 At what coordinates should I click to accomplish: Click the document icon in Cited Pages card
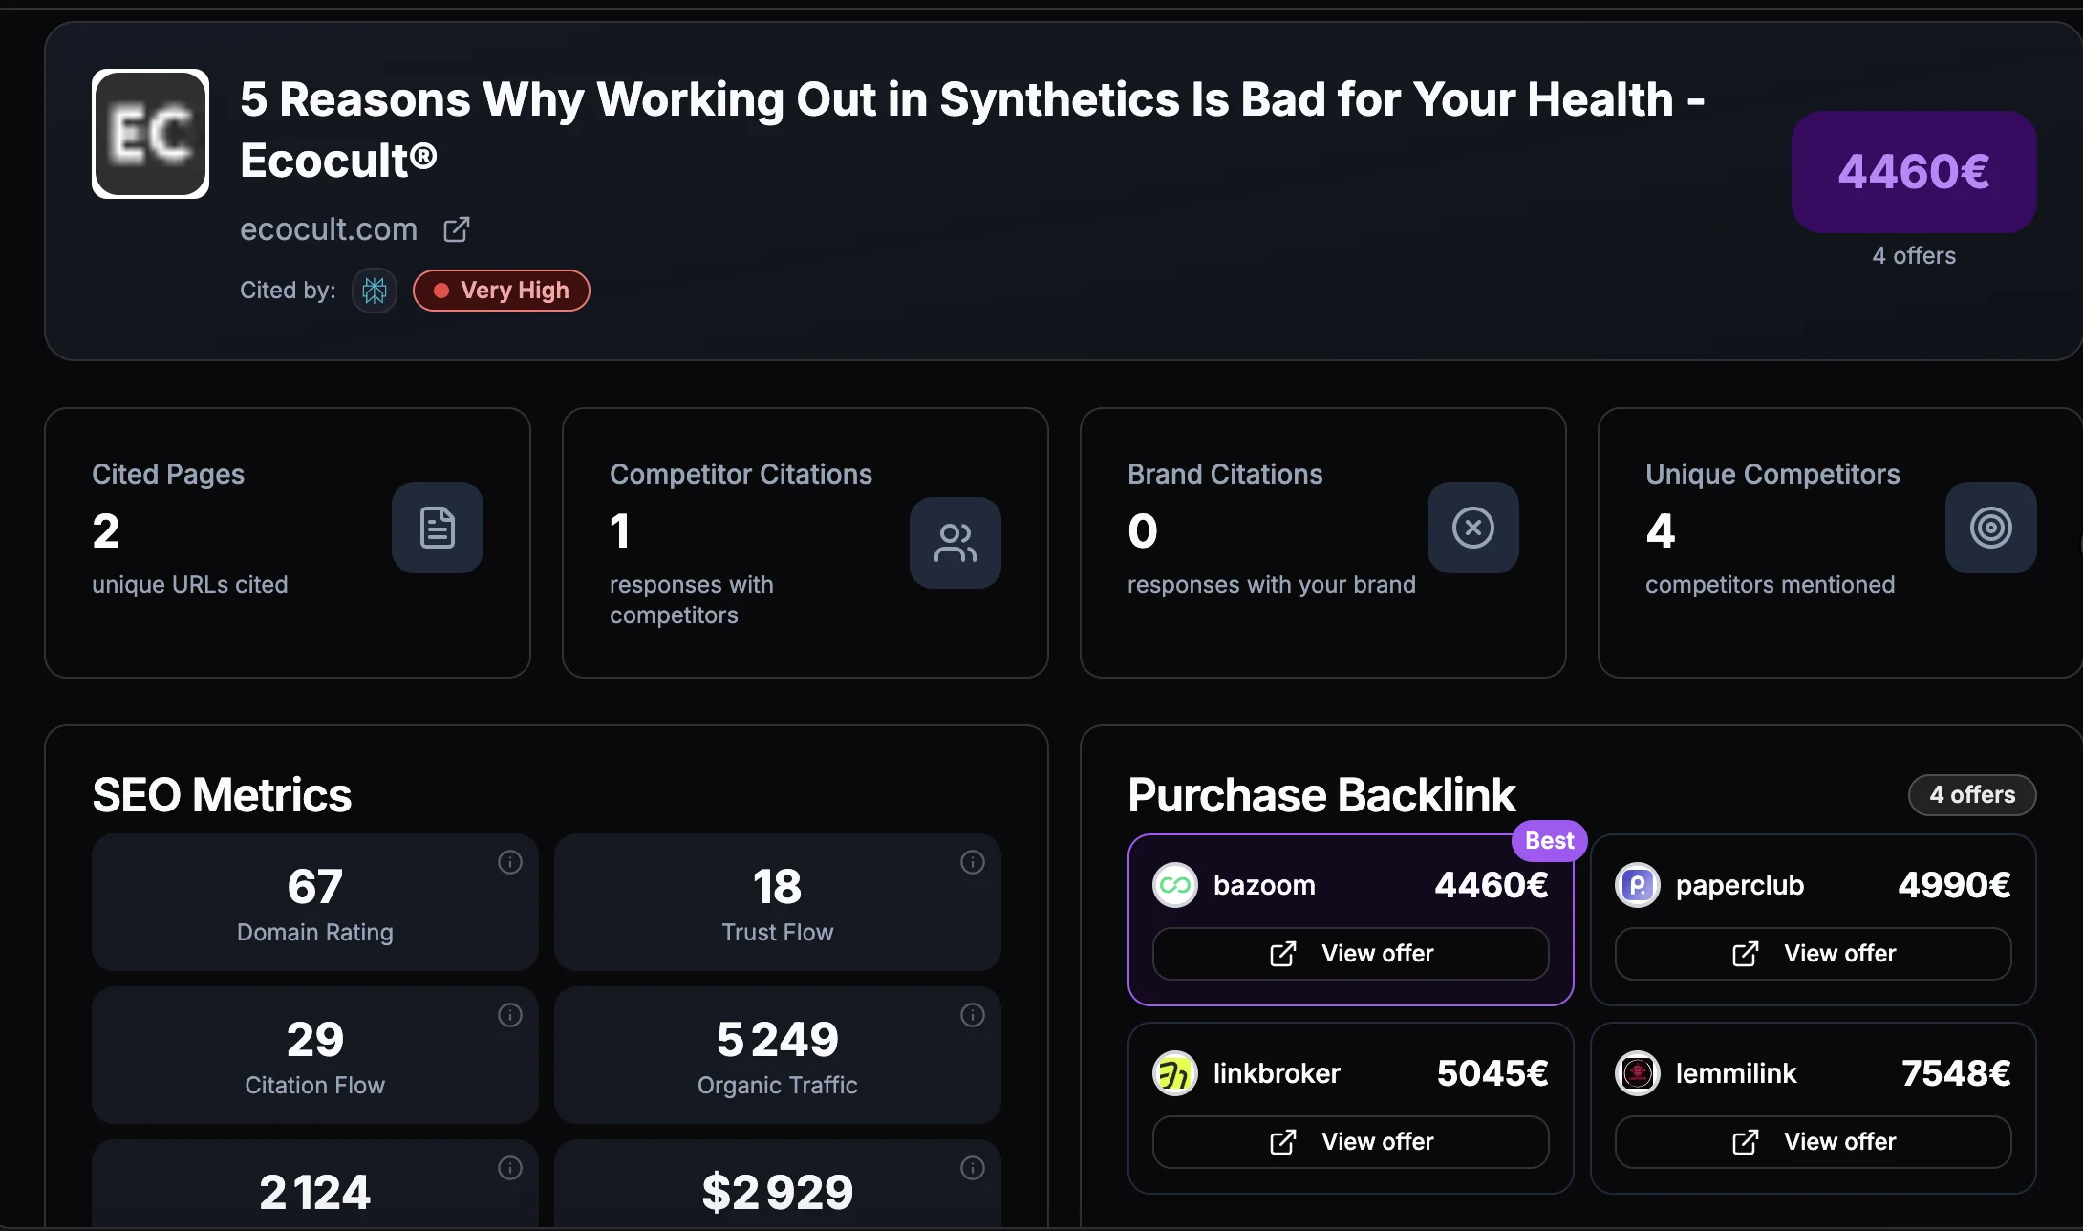438,528
